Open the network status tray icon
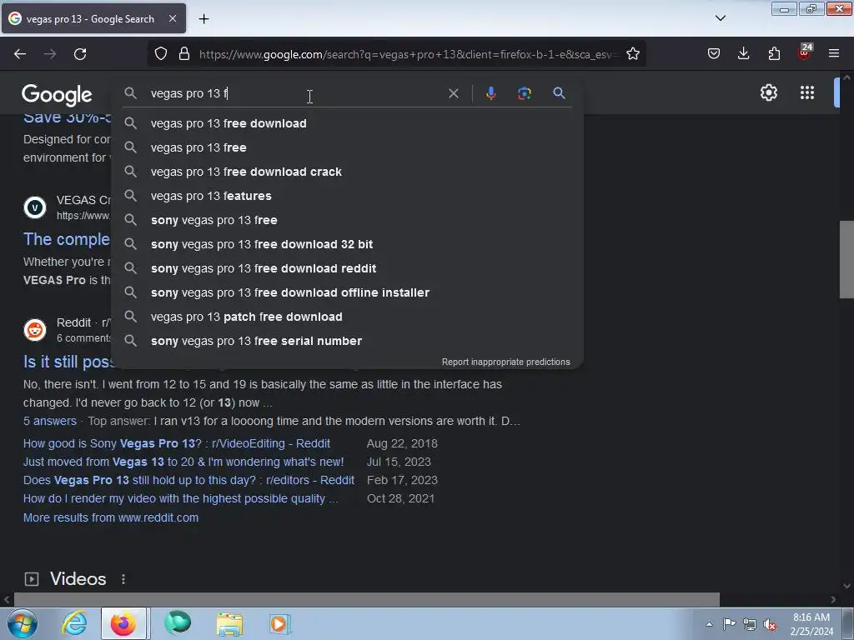Image resolution: width=854 pixels, height=640 pixels. click(x=750, y=624)
